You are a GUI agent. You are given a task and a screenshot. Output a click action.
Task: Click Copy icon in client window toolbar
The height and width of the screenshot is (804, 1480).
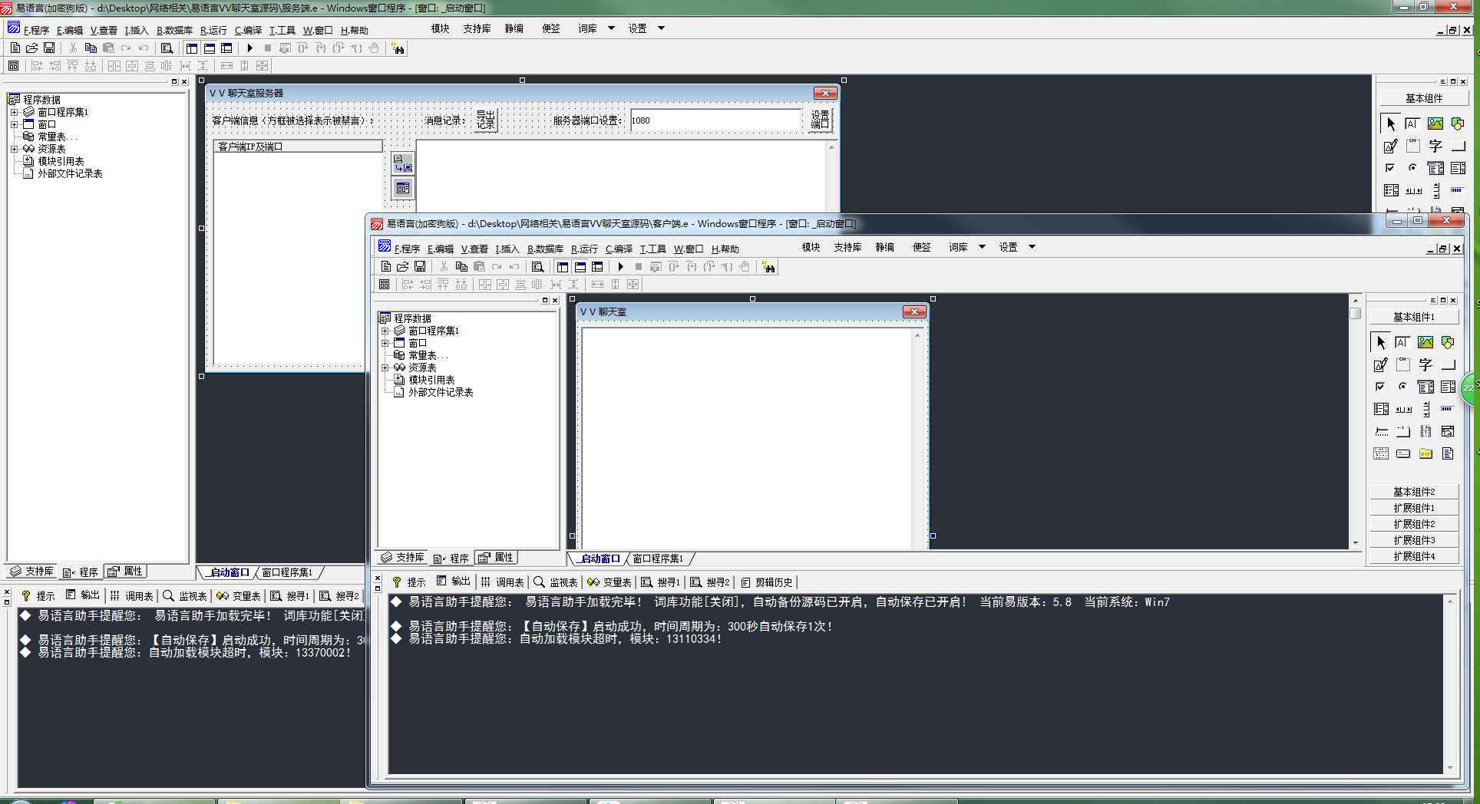[x=461, y=266]
